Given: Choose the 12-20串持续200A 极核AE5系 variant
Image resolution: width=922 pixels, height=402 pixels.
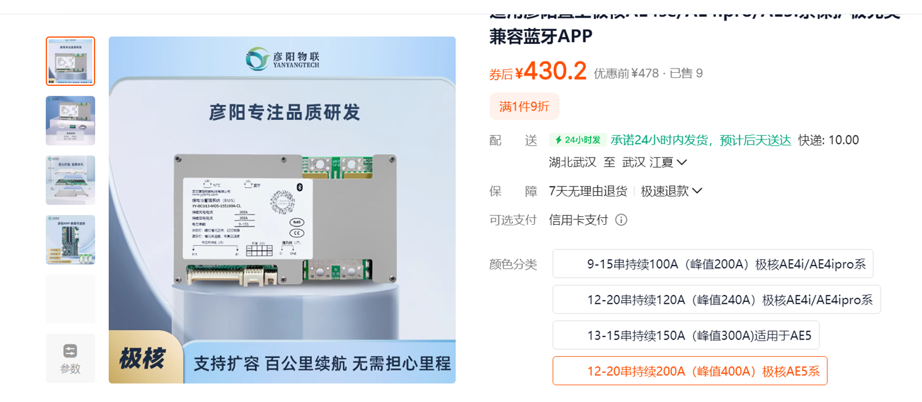Looking at the screenshot, I should [x=690, y=371].
